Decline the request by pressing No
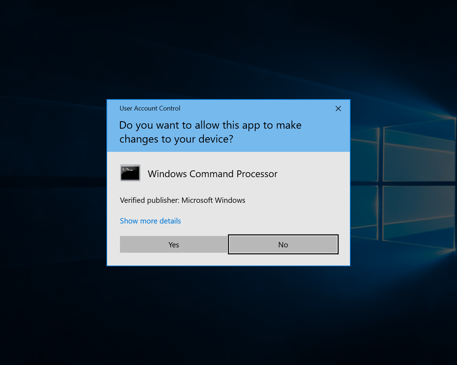 [283, 245]
